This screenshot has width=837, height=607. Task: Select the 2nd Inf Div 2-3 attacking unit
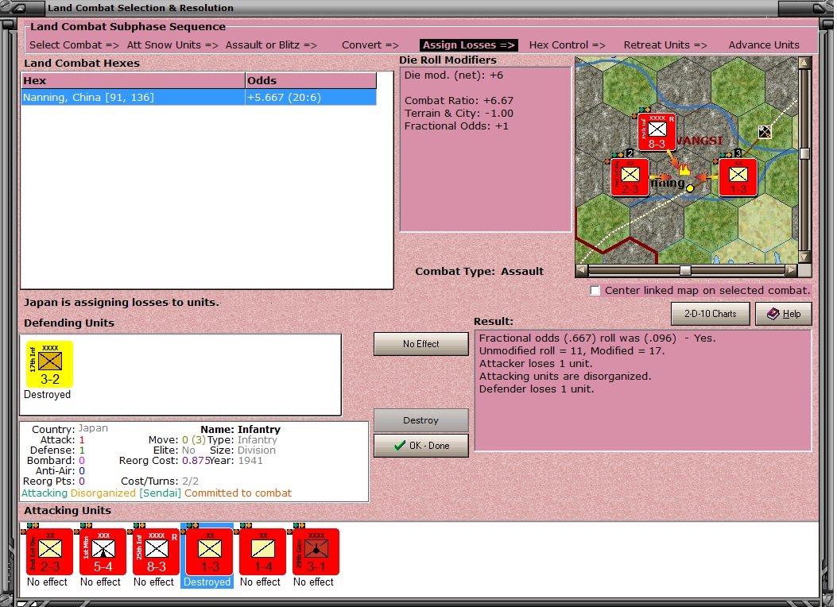click(49, 551)
